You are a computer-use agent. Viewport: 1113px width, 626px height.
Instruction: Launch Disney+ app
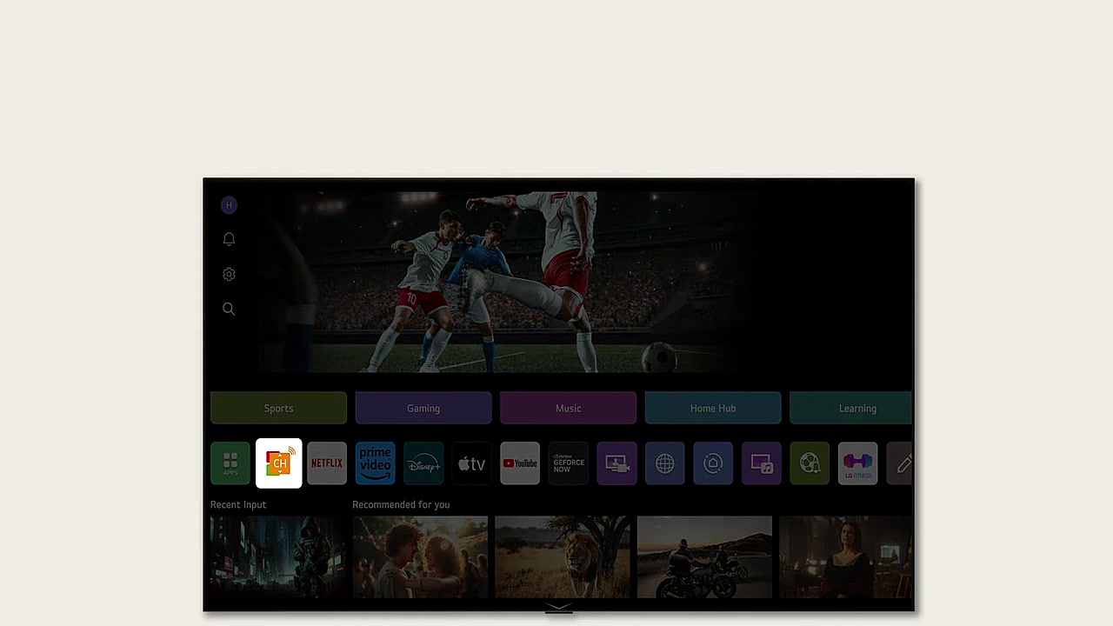tap(423, 463)
